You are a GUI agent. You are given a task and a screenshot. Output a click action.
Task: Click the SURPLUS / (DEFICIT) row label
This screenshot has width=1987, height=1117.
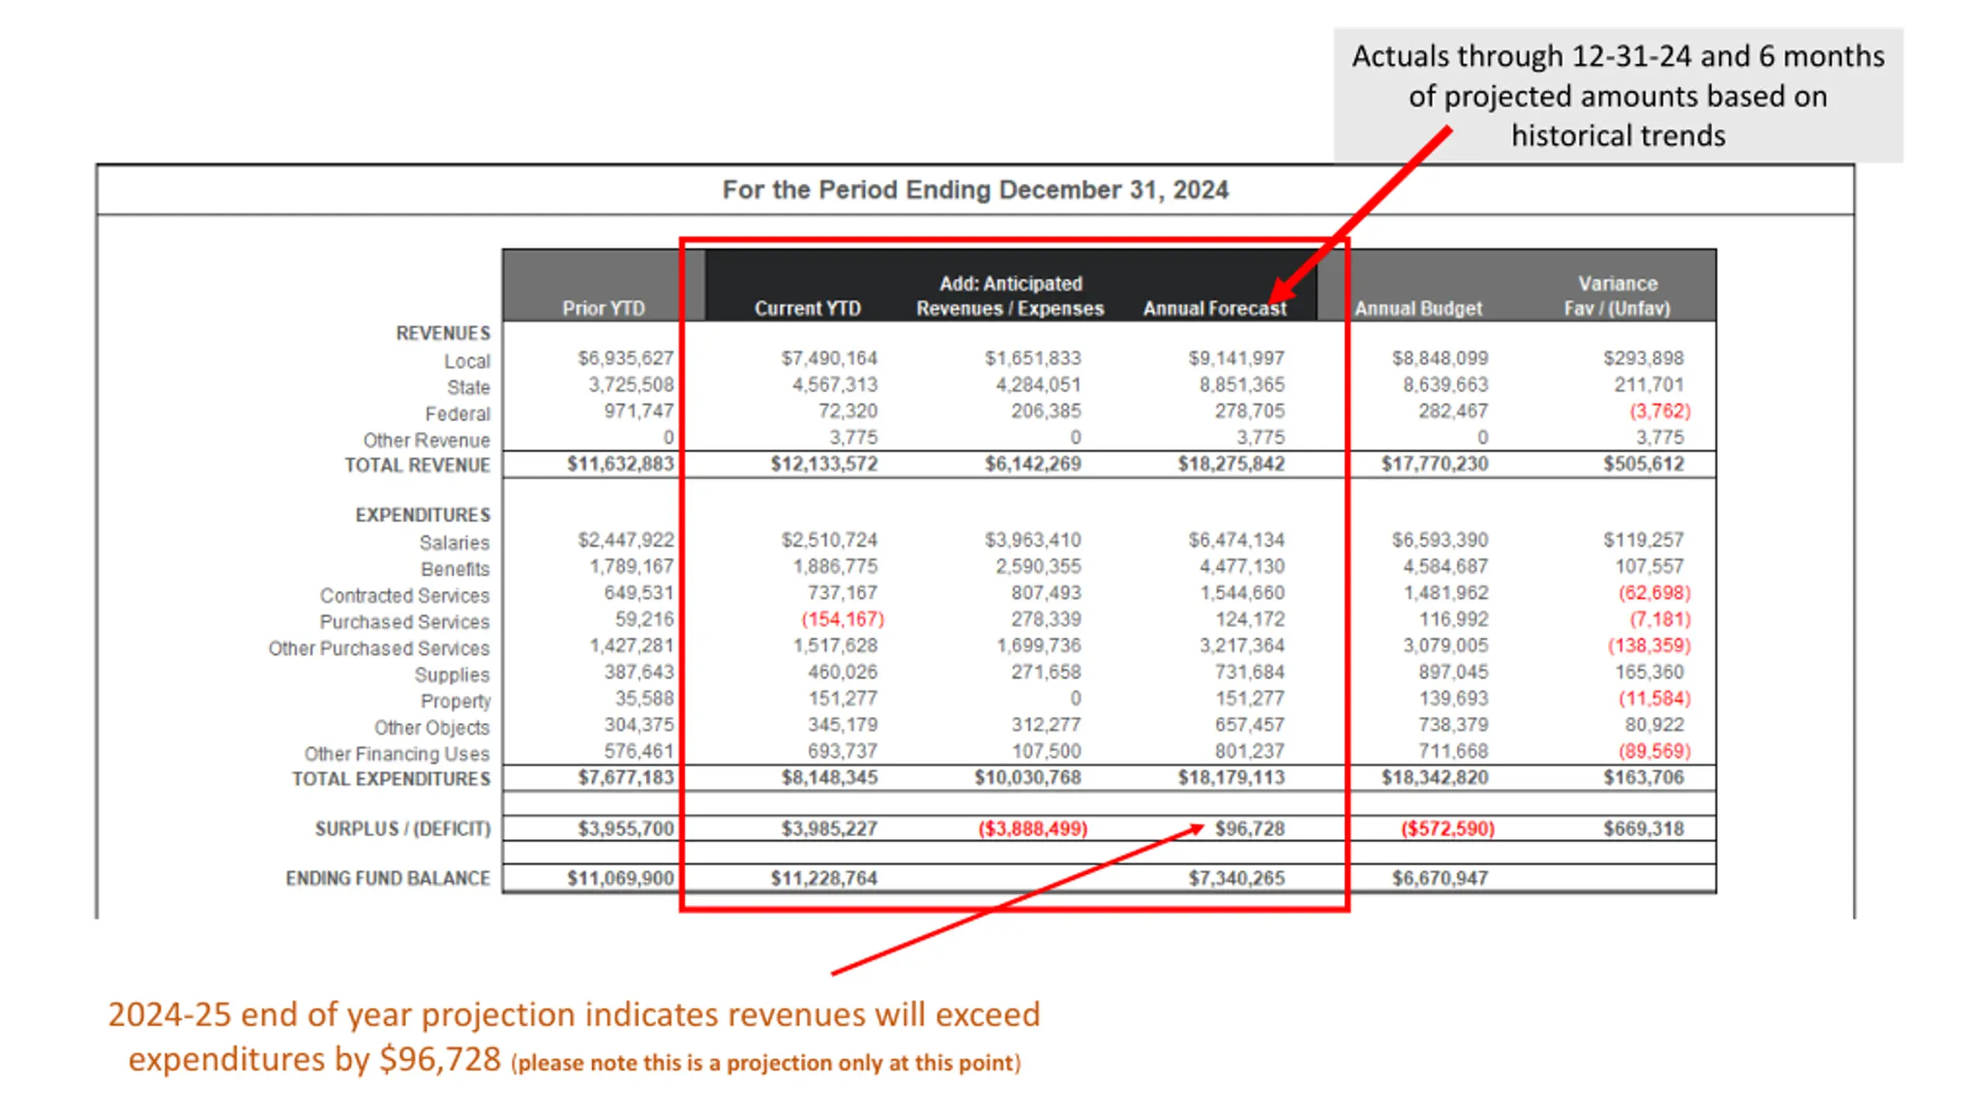(x=403, y=828)
